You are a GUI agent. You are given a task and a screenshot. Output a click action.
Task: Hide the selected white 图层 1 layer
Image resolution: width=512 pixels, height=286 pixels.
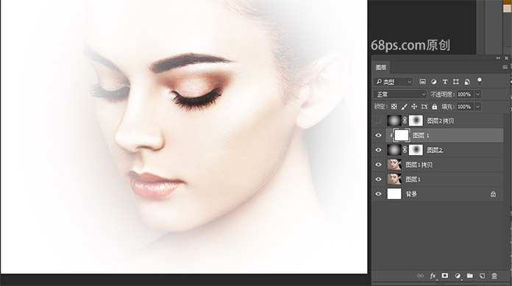(x=378, y=135)
